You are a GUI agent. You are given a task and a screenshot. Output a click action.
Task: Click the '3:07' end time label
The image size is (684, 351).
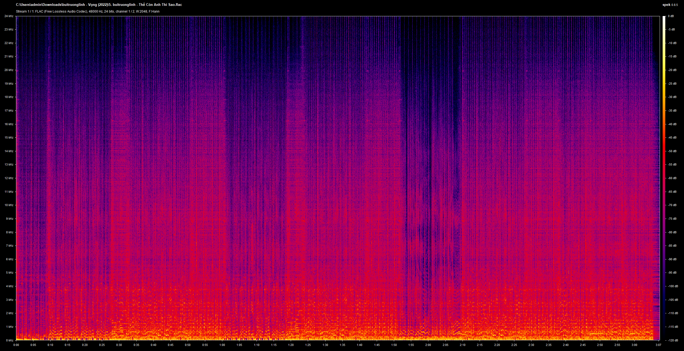tap(658, 345)
